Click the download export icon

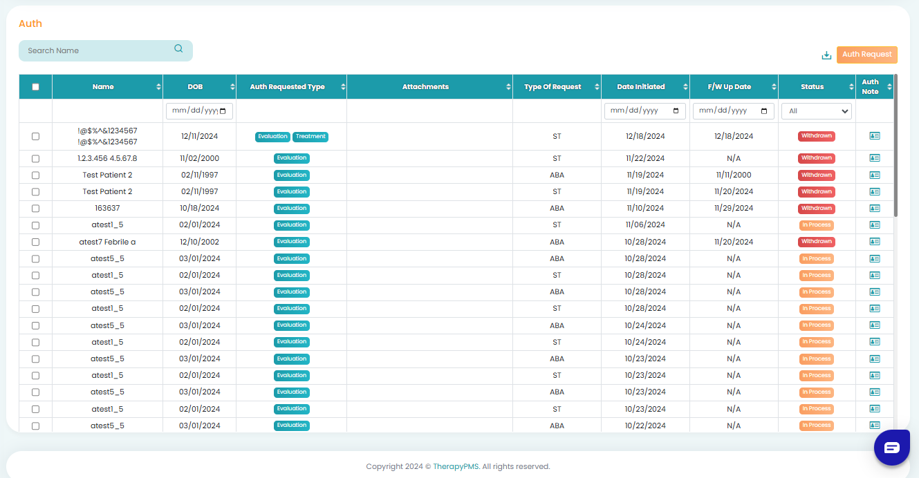point(826,55)
